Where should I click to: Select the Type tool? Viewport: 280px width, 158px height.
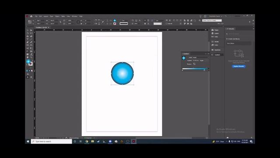28,39
